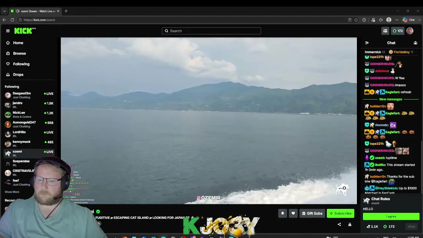Open the chat users list icon
423x238 pixels.
click(415, 43)
